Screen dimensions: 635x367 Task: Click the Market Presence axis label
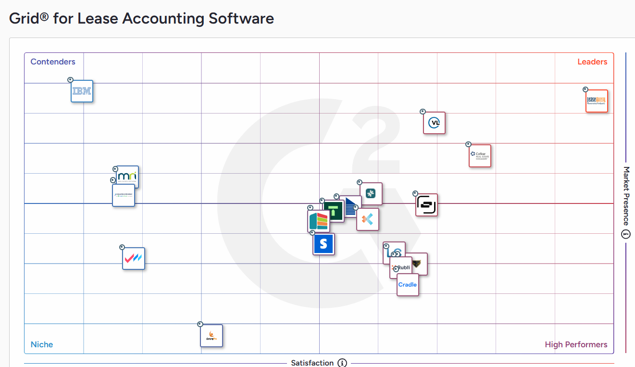click(x=626, y=196)
